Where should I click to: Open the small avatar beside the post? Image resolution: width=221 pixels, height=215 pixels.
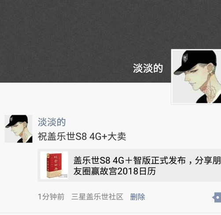point(18,129)
